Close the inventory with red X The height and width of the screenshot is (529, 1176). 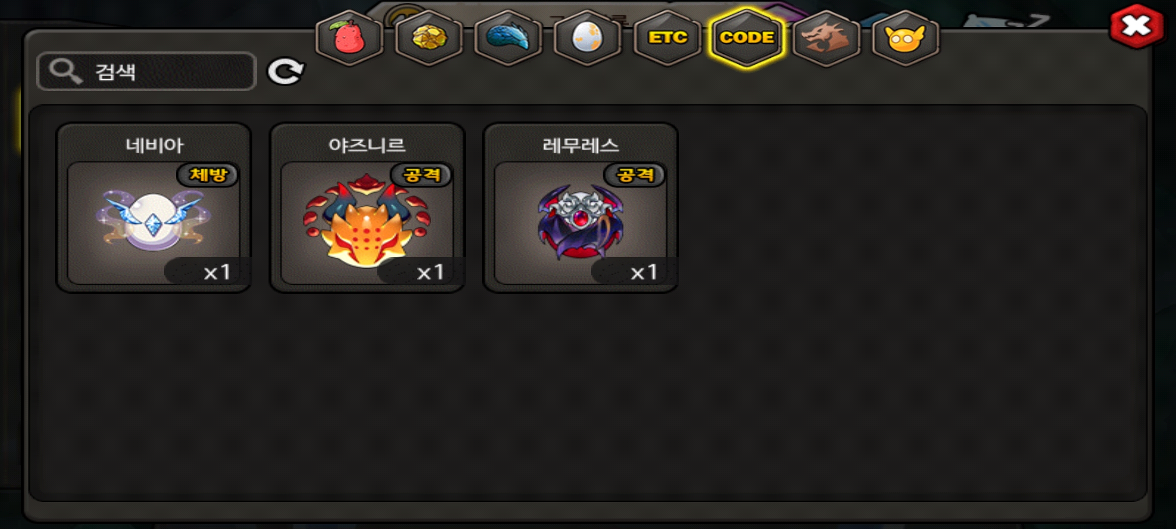[1136, 26]
